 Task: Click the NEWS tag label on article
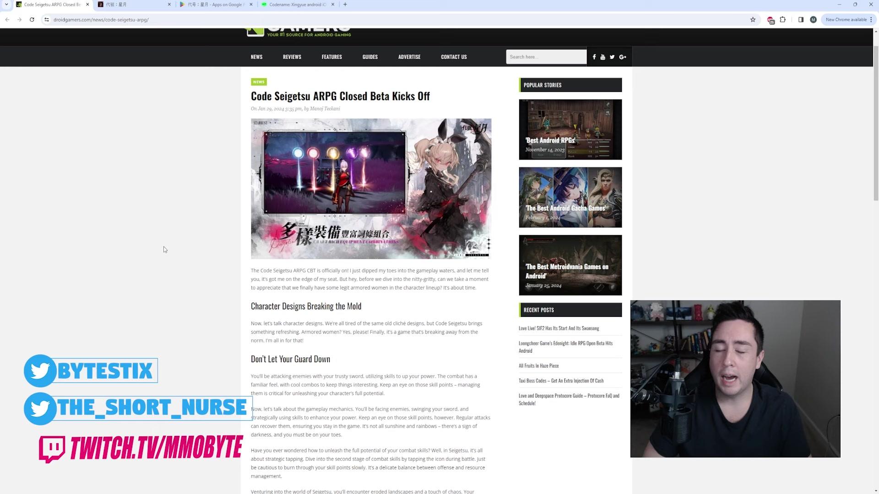point(258,81)
